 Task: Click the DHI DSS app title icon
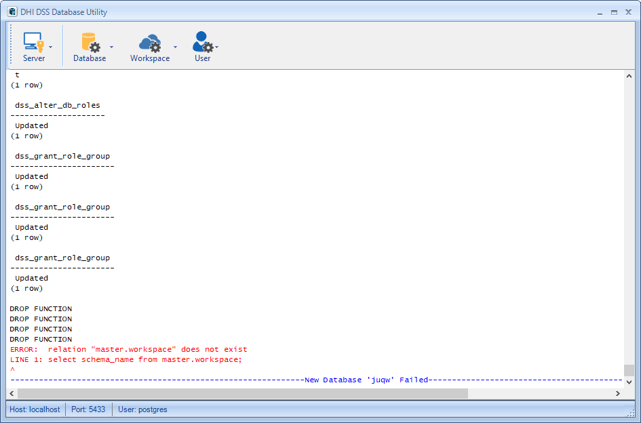point(12,12)
